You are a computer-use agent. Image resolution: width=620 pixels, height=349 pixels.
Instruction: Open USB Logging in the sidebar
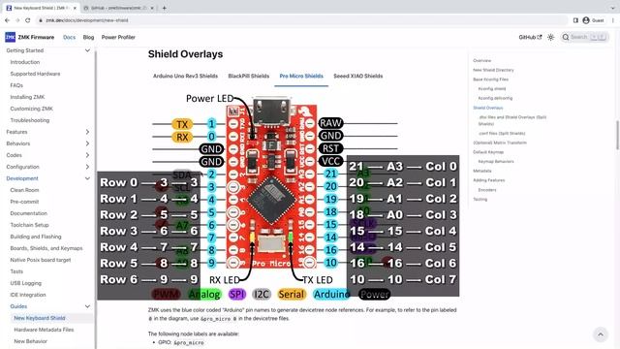tap(26, 283)
